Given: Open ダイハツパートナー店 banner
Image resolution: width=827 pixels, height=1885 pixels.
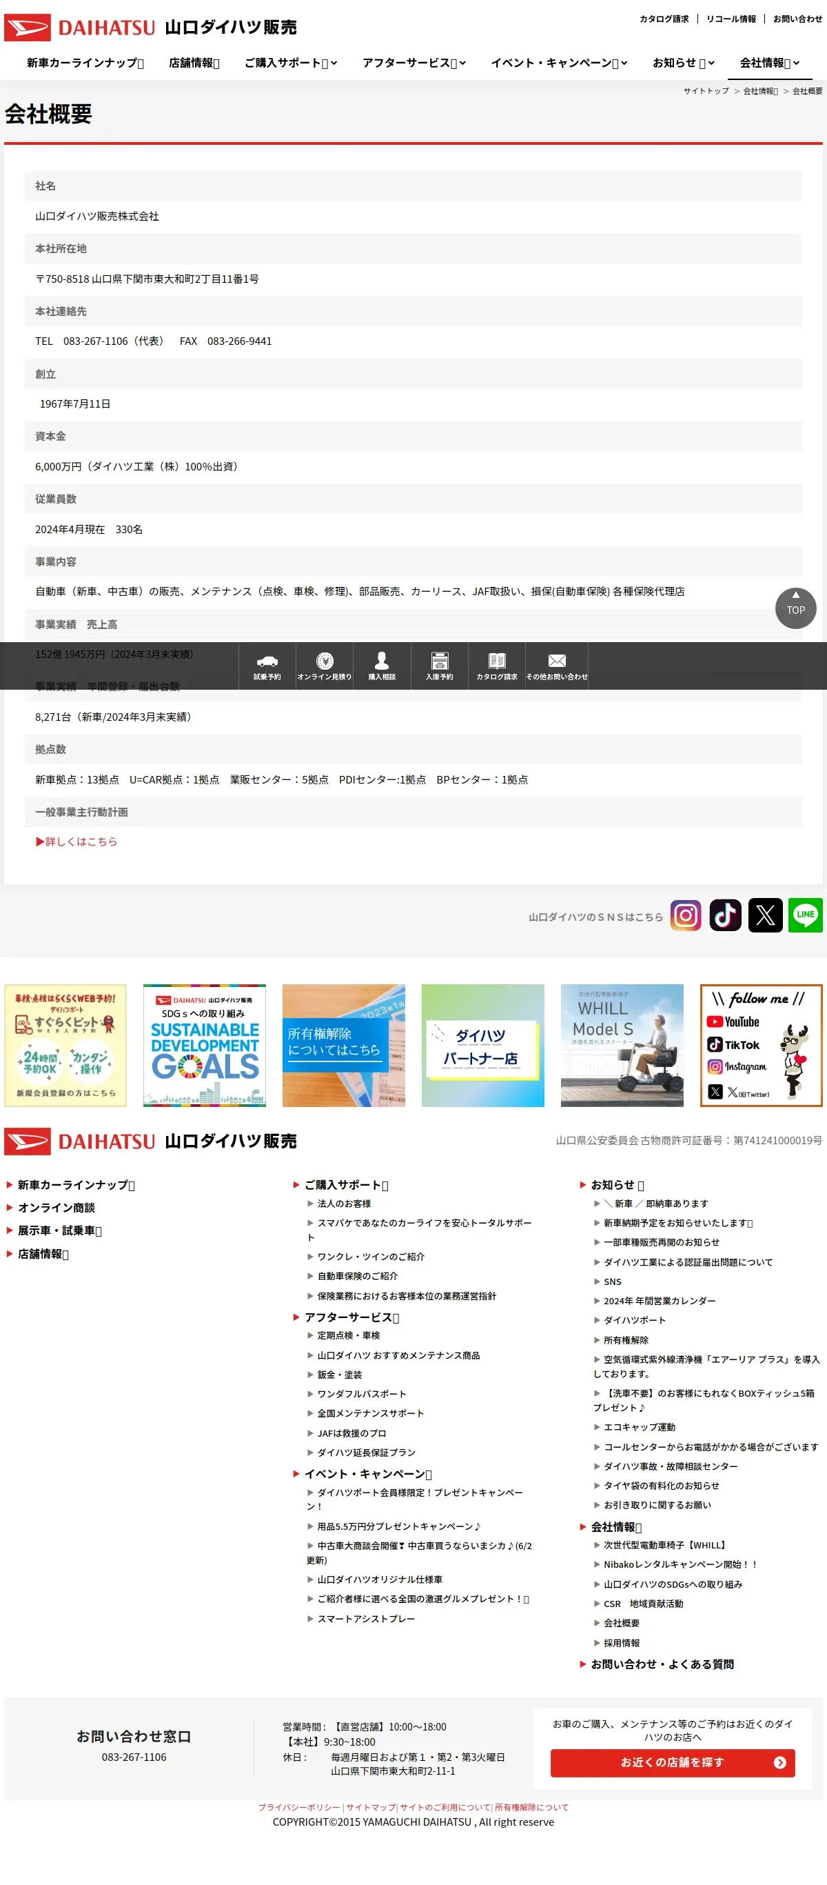Looking at the screenshot, I should point(482,1045).
